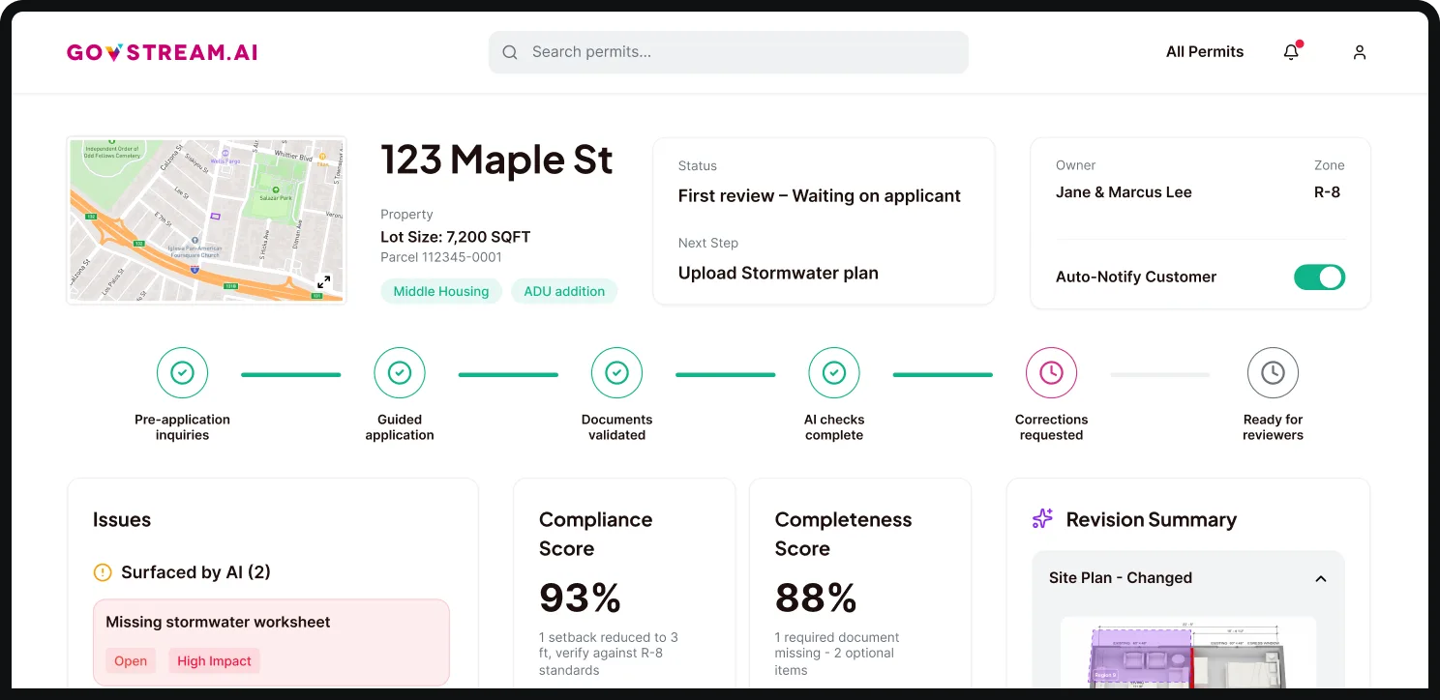1440x700 pixels.
Task: Collapse the 'Site Plan - Changed' section
Action: pos(1320,577)
